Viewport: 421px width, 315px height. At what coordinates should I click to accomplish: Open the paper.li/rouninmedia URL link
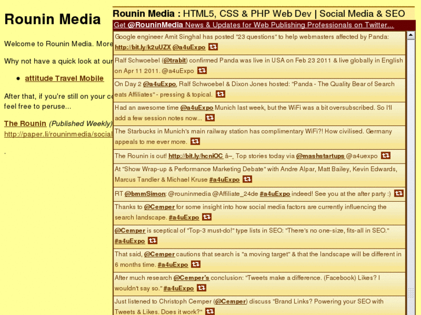pos(58,134)
